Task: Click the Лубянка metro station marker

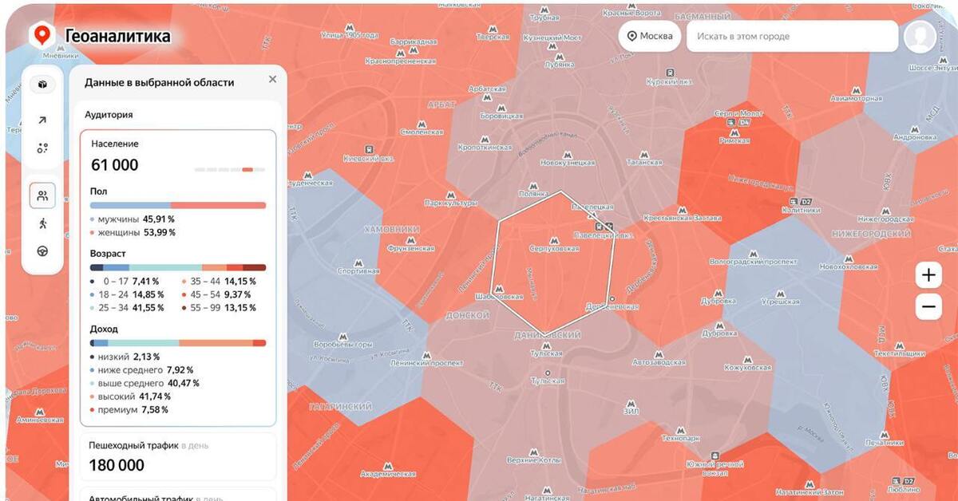Action: 560,55
